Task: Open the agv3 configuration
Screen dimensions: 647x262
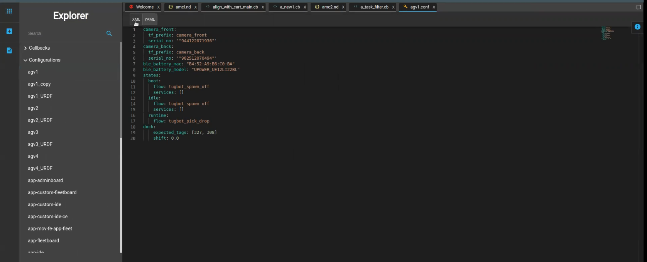Action: pyautogui.click(x=33, y=132)
